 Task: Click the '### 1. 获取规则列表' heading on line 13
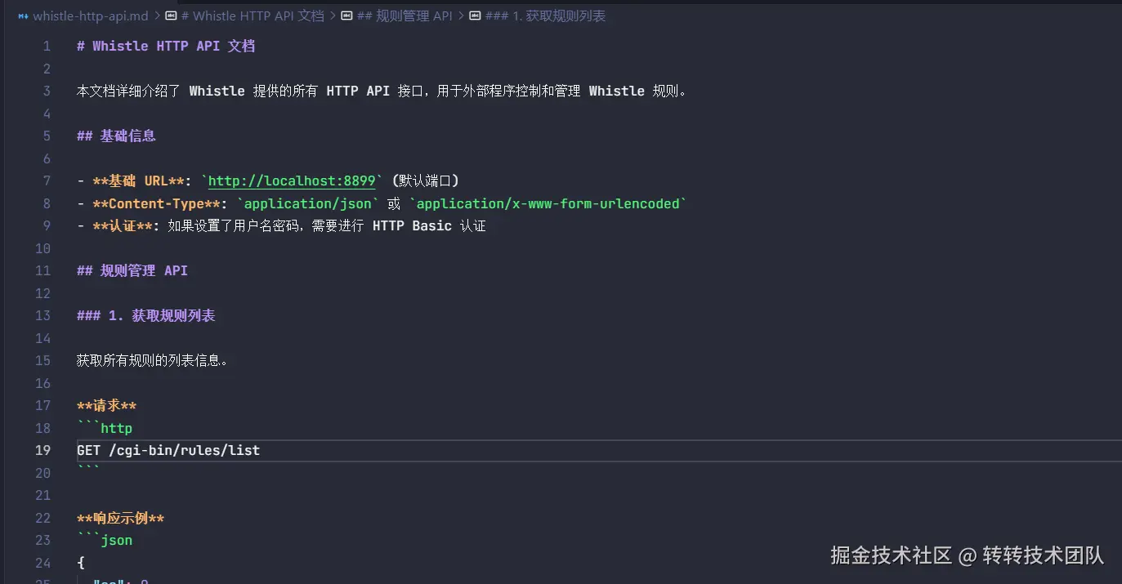coord(146,315)
